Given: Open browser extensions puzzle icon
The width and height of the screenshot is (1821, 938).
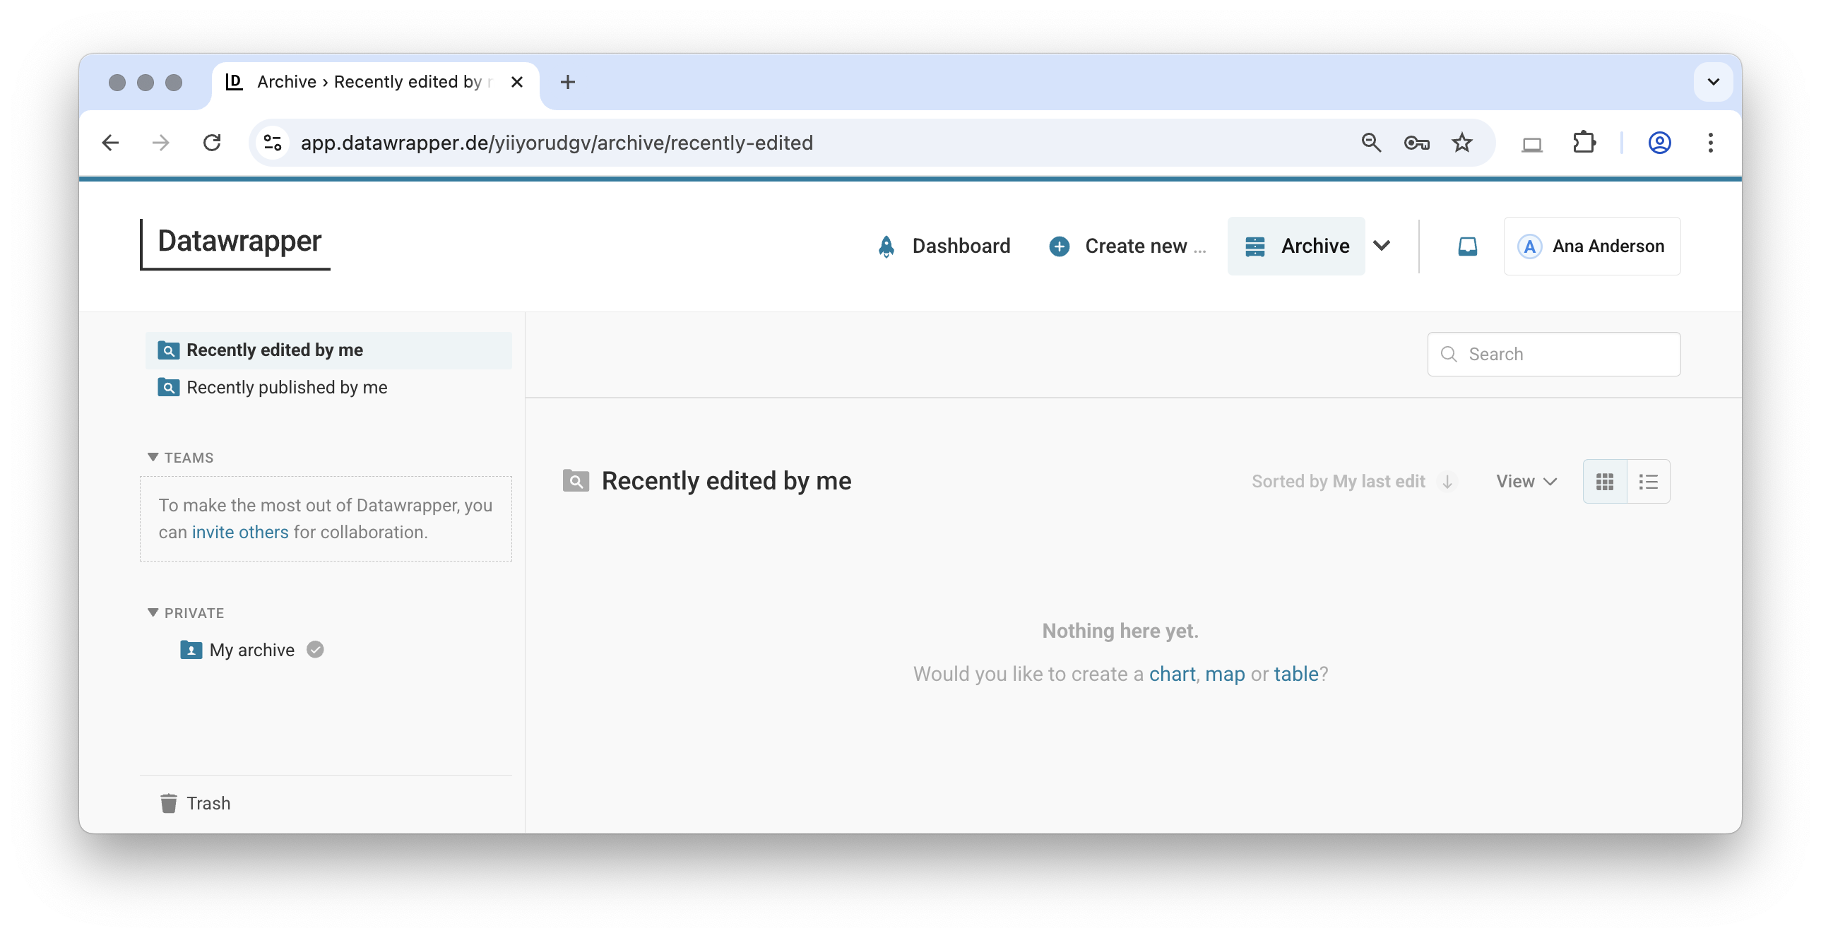Looking at the screenshot, I should tap(1584, 143).
